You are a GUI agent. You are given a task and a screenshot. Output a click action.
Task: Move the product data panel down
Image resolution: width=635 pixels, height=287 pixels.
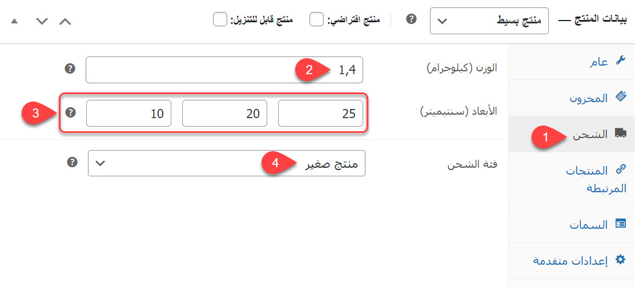pos(41,21)
